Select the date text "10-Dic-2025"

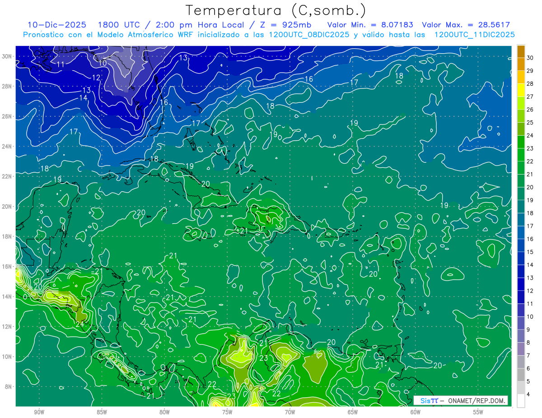click(x=57, y=25)
